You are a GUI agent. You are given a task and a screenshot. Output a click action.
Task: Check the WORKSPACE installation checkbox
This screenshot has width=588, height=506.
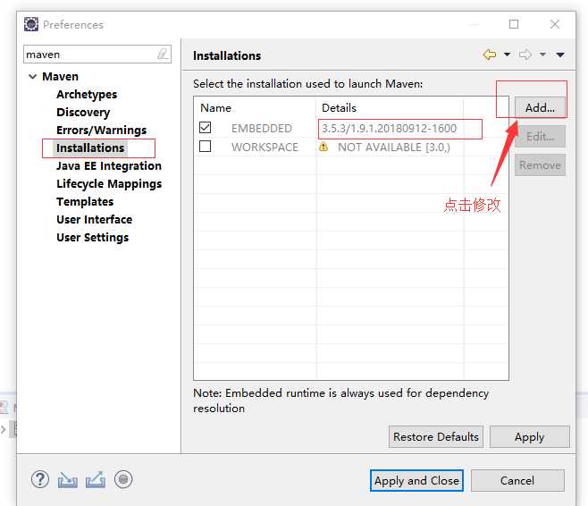click(206, 147)
